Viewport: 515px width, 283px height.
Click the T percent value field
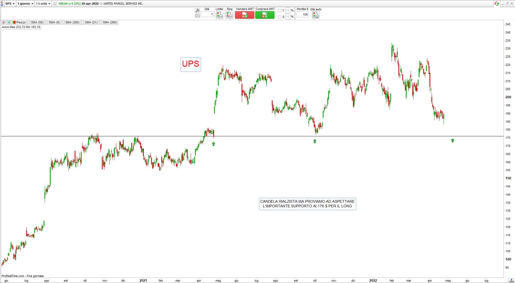[x=288, y=11]
